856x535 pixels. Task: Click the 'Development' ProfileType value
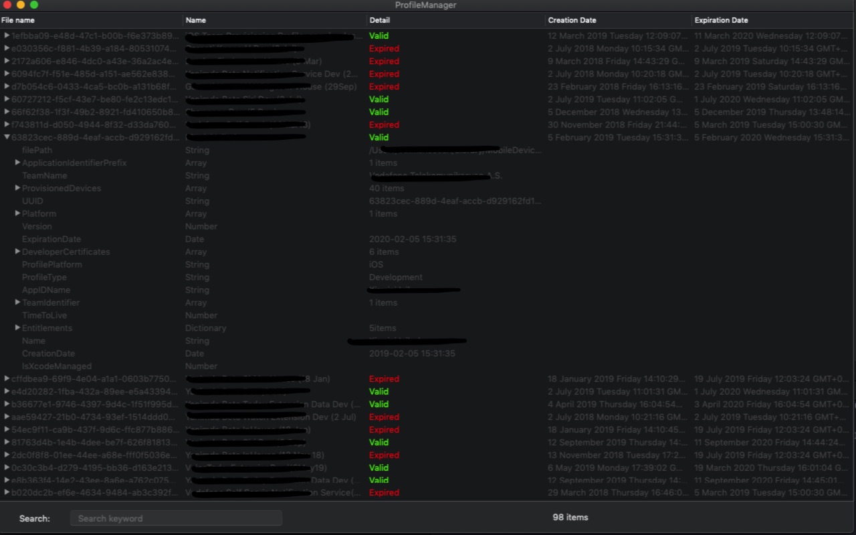[396, 277]
